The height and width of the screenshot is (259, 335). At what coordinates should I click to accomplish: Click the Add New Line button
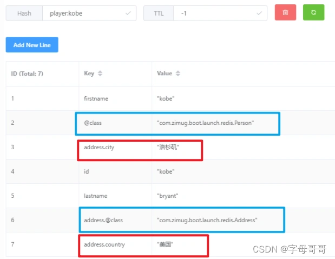pos(32,45)
